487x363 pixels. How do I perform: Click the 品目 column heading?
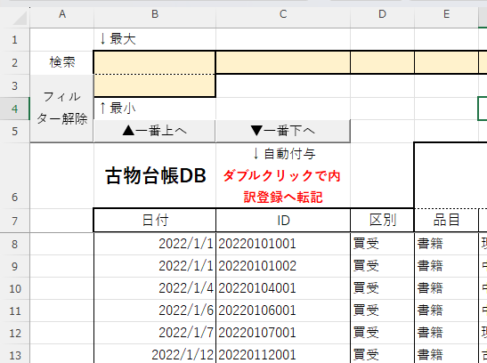point(446,221)
